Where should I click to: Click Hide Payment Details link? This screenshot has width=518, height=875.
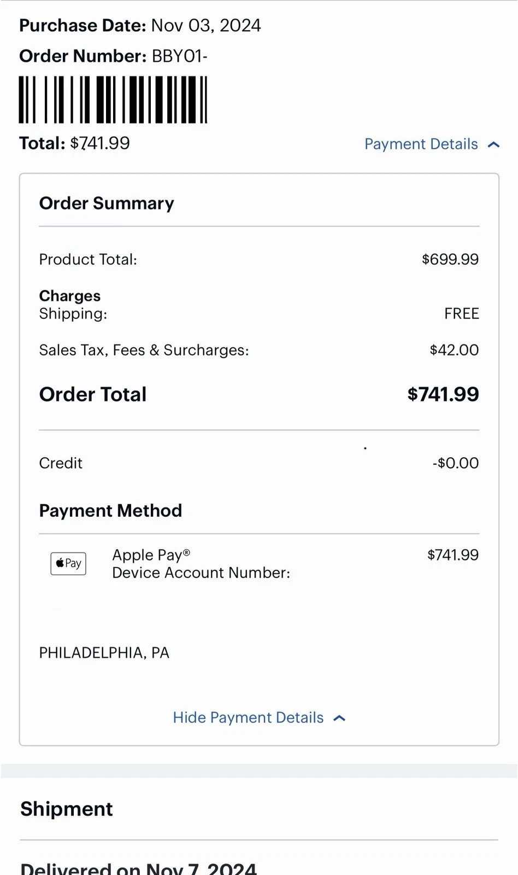pyautogui.click(x=248, y=717)
